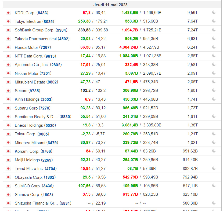
Task: Open the Takeda Pharmaceutical link
Action: [x=36, y=39]
